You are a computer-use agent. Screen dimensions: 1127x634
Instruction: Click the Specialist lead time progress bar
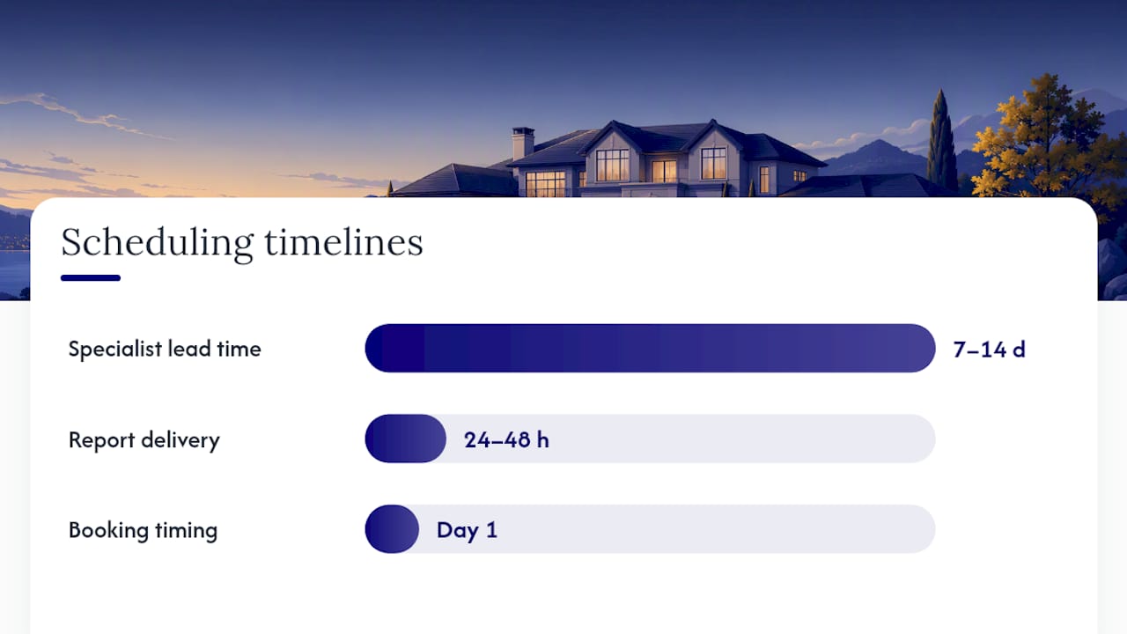click(650, 348)
